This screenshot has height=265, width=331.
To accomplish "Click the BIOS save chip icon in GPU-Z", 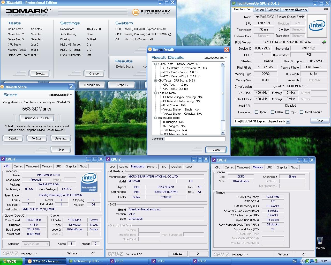I will click(324, 42).
